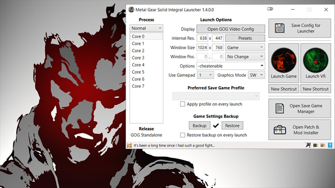Click the running ninja icon in status bar
The height and width of the screenshot is (188, 335).
(x=308, y=145)
